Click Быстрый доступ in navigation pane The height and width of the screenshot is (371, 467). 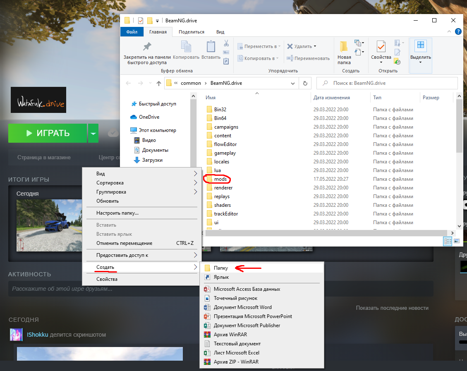tap(157, 104)
